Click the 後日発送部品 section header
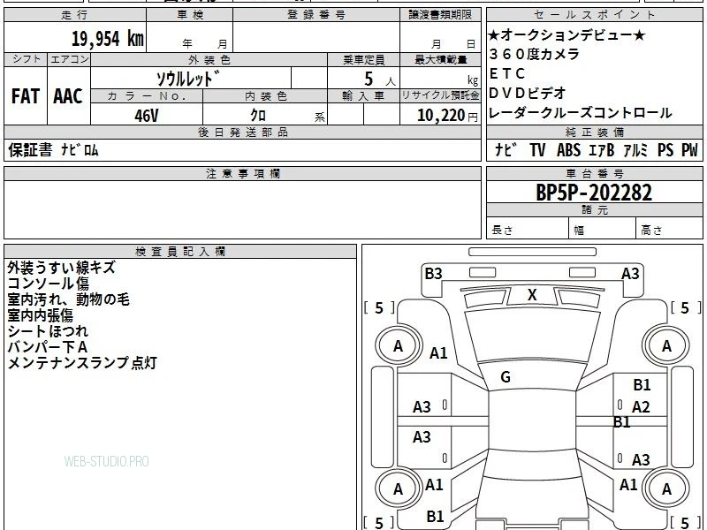707x530 pixels. [243, 132]
